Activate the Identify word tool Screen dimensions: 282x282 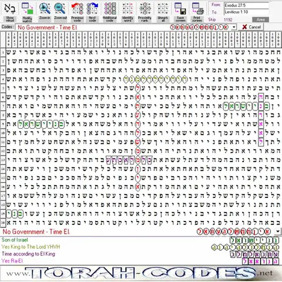pos(127,12)
